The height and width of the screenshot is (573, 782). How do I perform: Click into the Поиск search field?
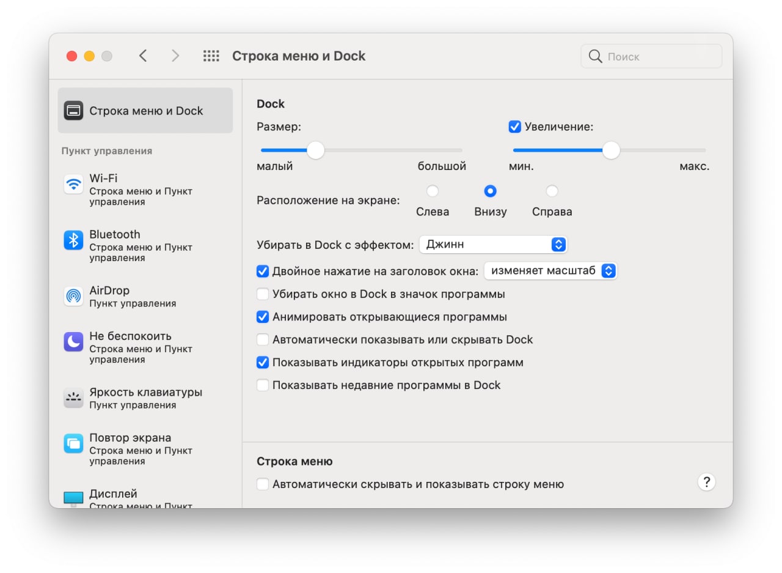(x=651, y=56)
